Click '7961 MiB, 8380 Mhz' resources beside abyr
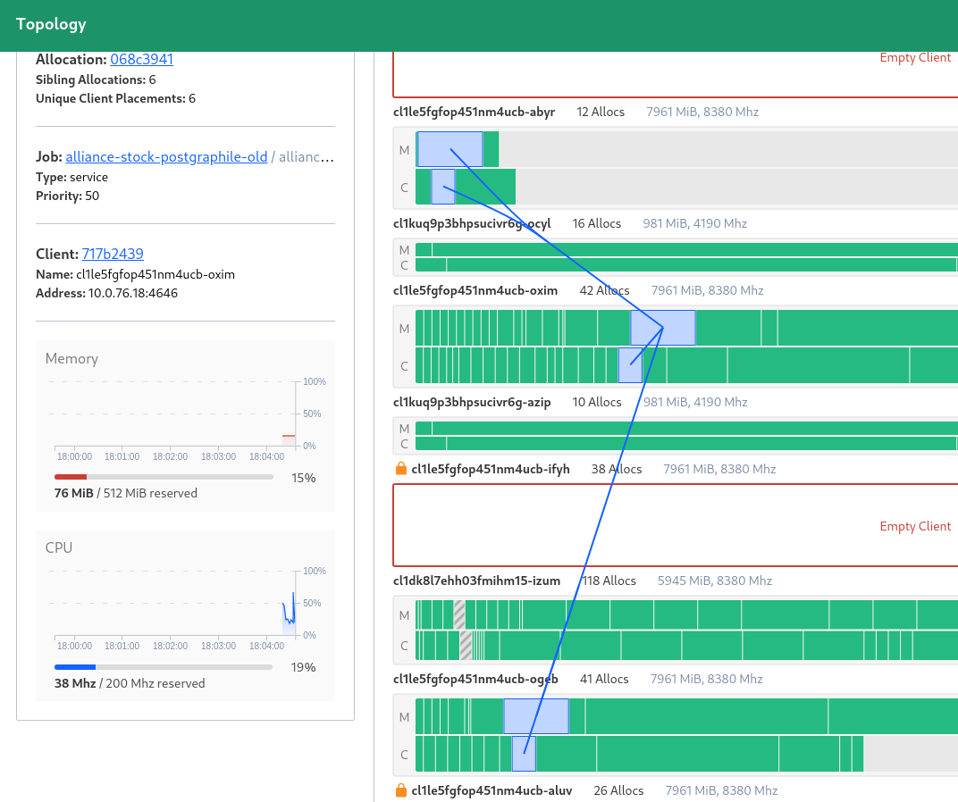 tap(702, 112)
